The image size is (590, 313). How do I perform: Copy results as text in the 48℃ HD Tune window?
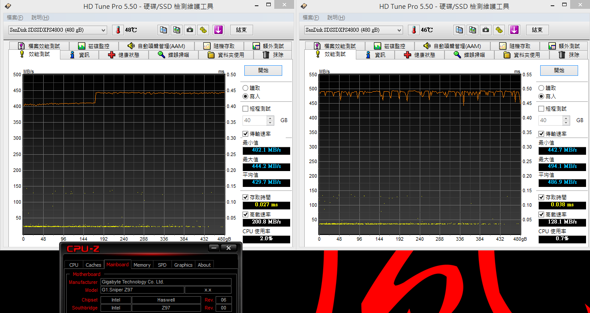[164, 30]
